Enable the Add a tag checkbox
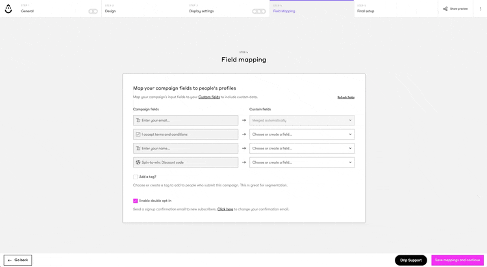The image size is (487, 267). (x=136, y=177)
